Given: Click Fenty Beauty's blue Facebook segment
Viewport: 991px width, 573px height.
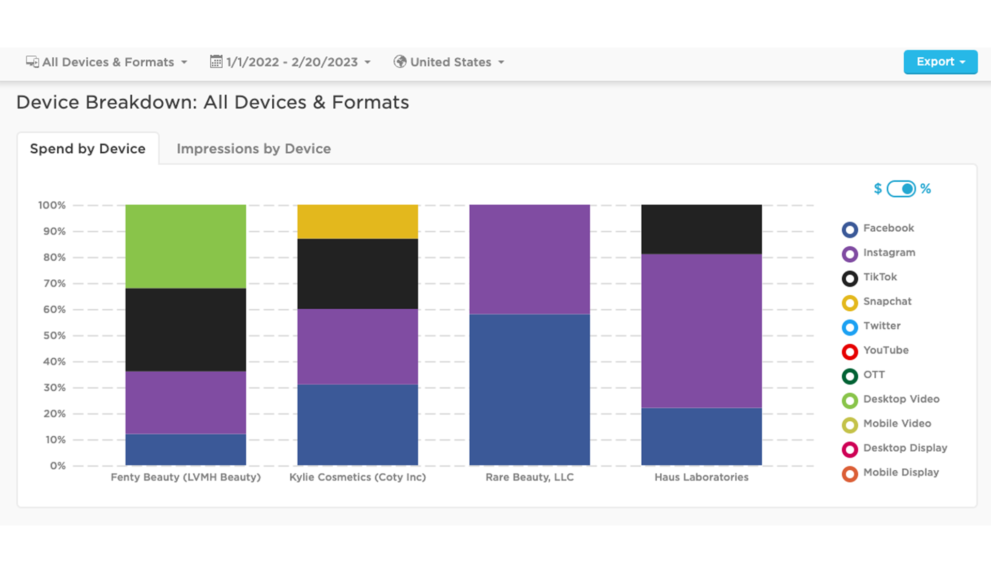Looking at the screenshot, I should [x=185, y=450].
